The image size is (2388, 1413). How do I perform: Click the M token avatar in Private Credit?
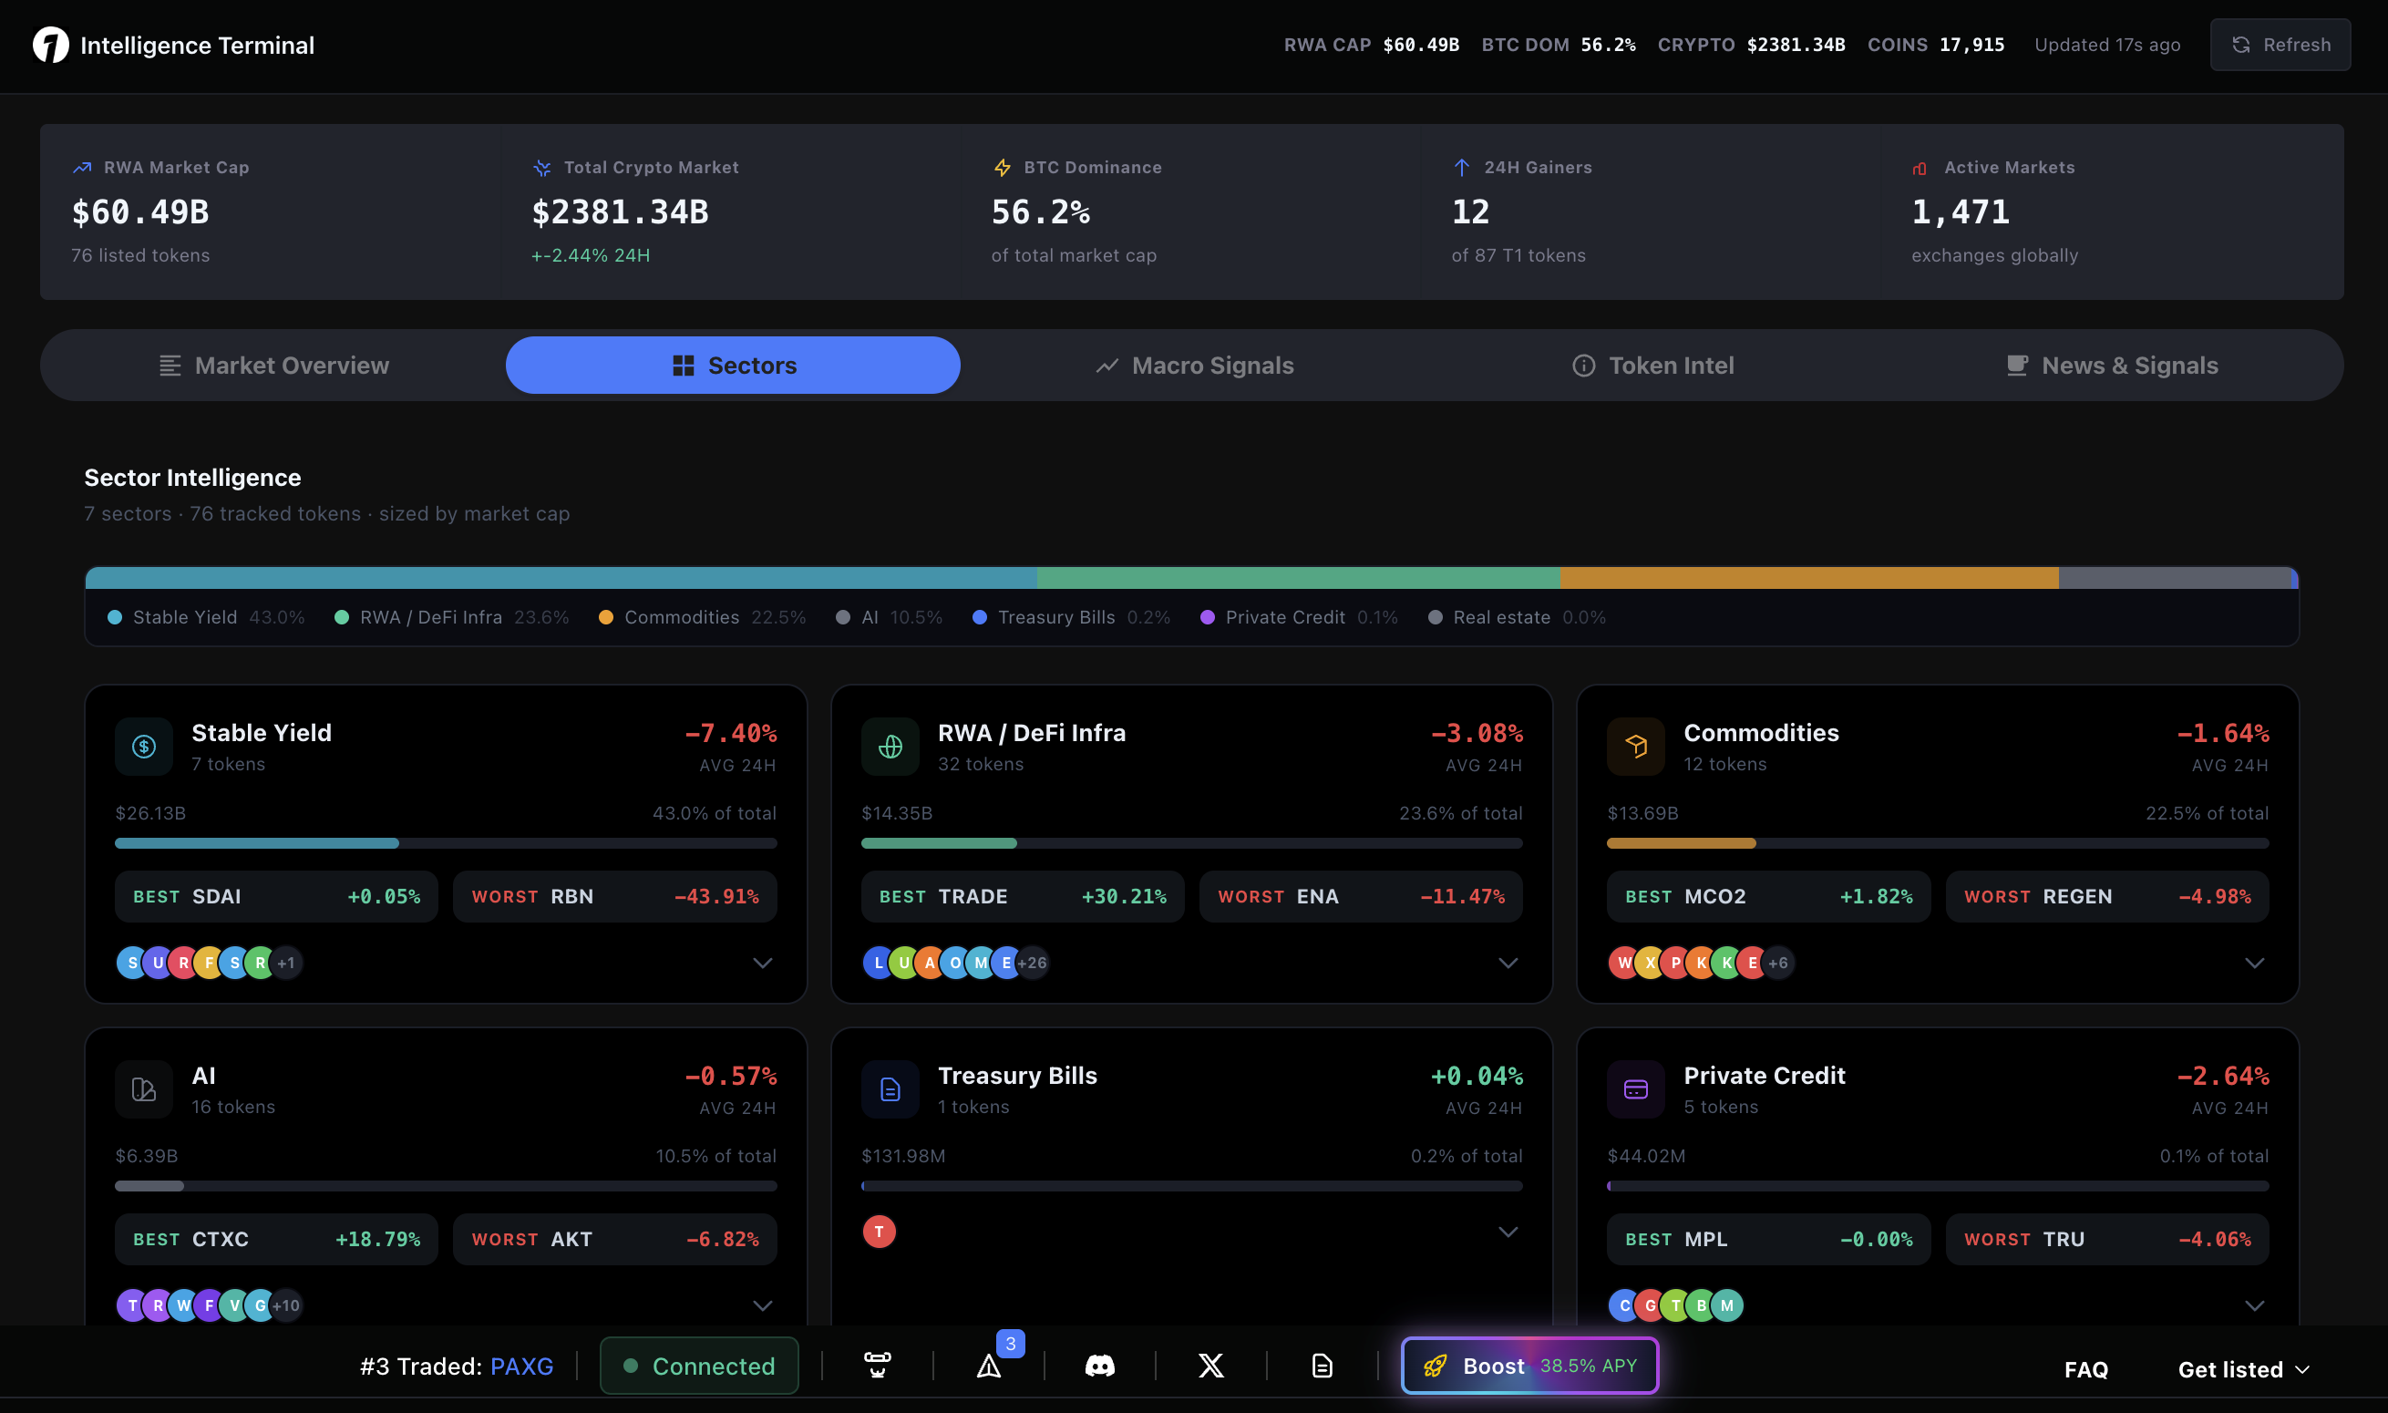(x=1727, y=1305)
